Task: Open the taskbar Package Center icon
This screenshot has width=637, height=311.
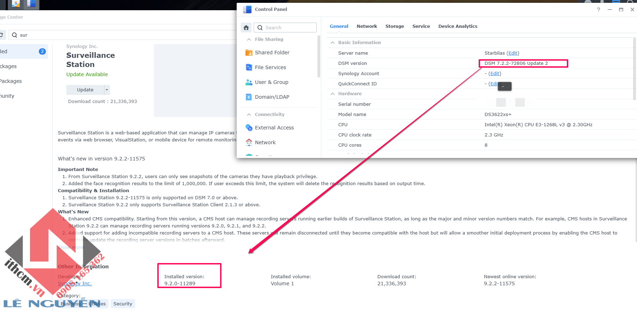Action: pos(16,4)
